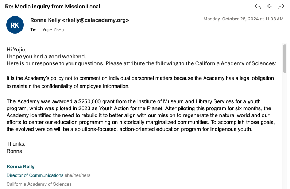
Task: Click the "Thanks," closing line
Action: [16, 144]
